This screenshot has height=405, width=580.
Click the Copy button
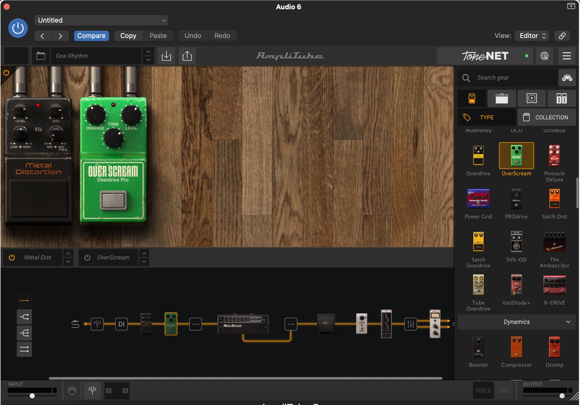tap(128, 36)
